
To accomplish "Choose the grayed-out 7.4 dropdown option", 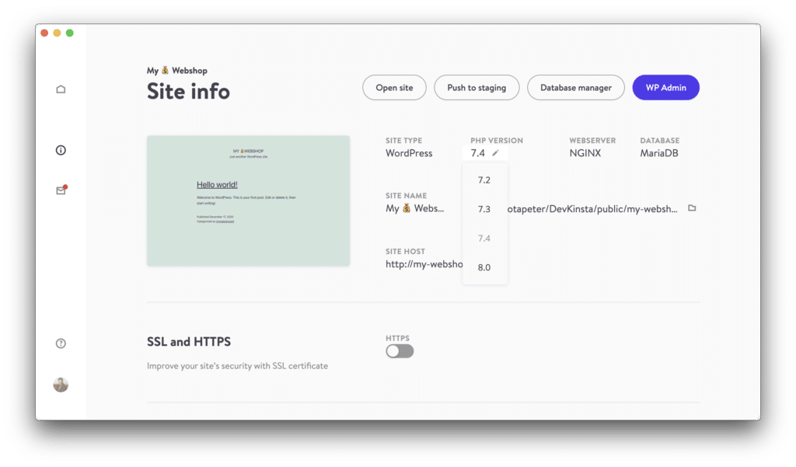I will click(484, 238).
